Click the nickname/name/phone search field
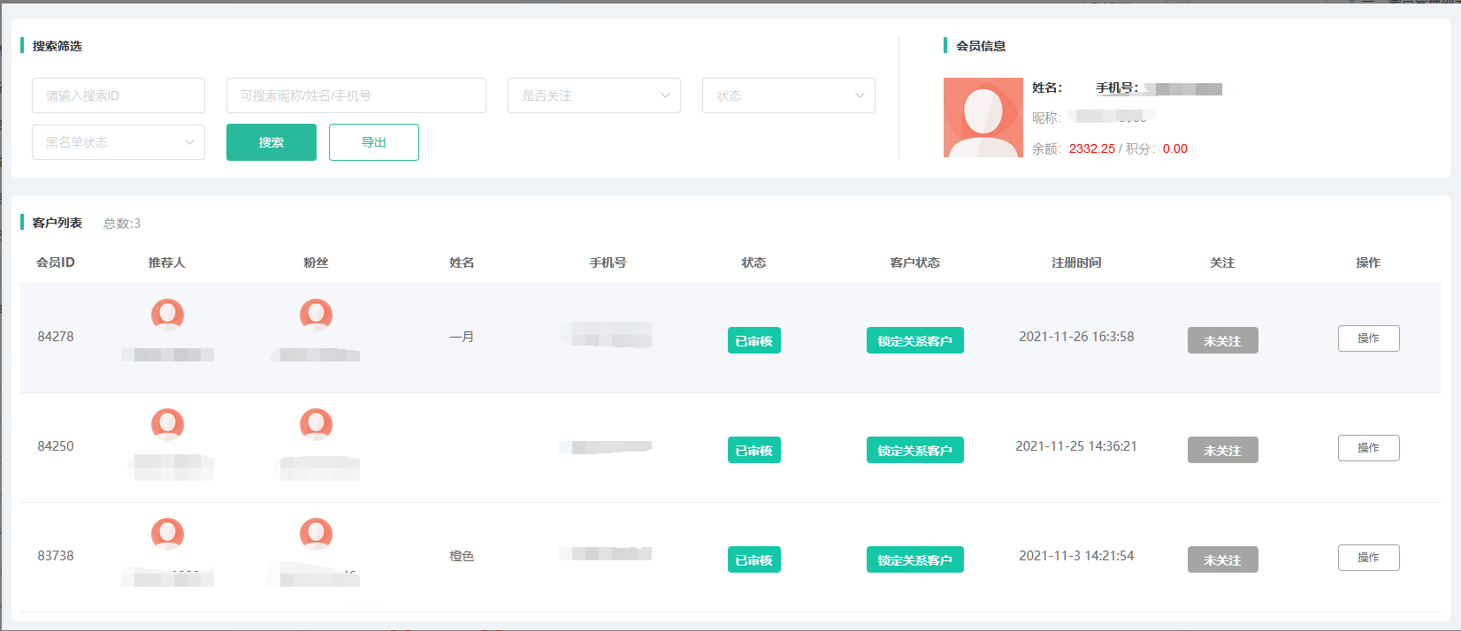Screen dimensions: 1461x631 [356, 95]
